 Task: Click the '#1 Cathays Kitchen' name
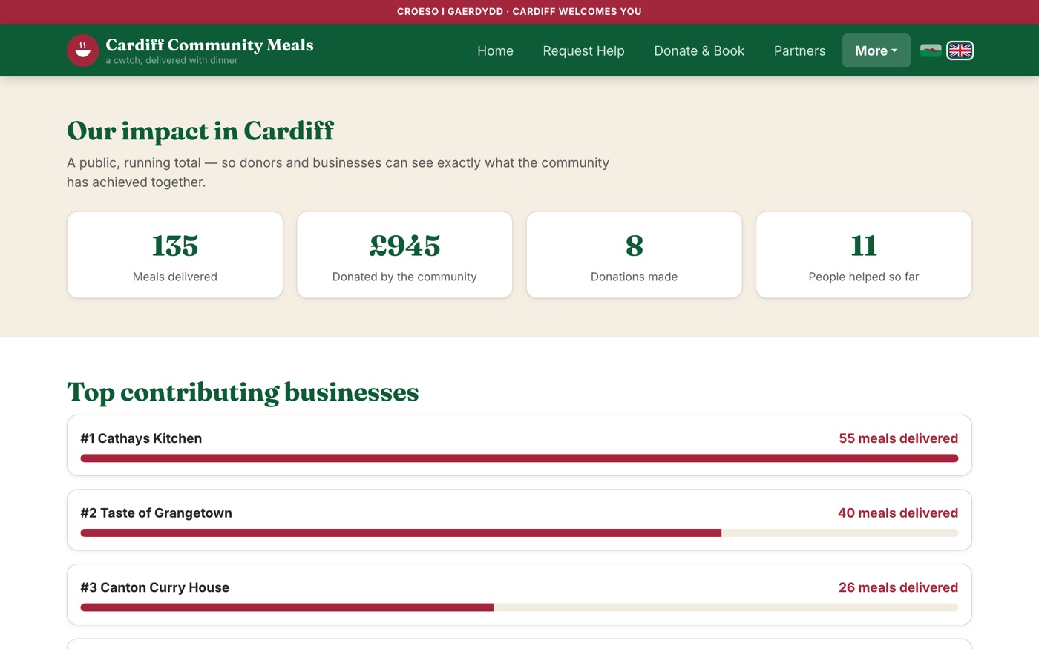[141, 438]
